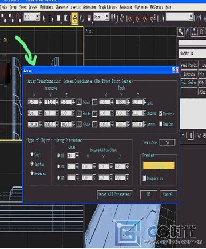Click the yellow Preview button
The height and width of the screenshot is (249, 206).
coord(159,166)
